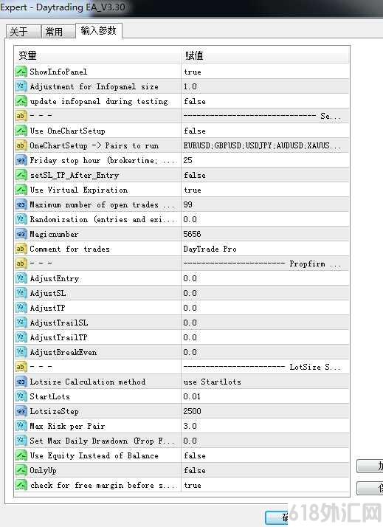Open the update infopanel during testing value dropdown
Image resolution: width=383 pixels, height=527 pixels.
[x=265, y=101]
